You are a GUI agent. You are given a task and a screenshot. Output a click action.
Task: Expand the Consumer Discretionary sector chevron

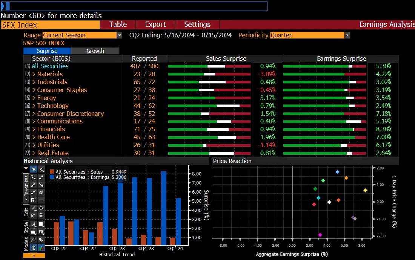[34, 114]
